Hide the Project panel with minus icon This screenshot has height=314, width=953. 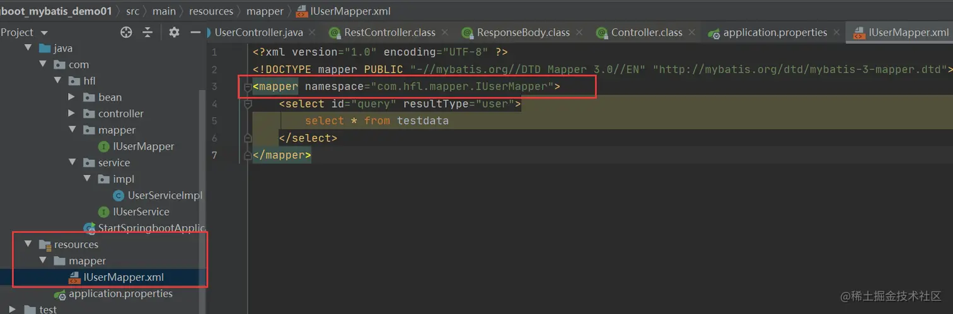pos(195,32)
